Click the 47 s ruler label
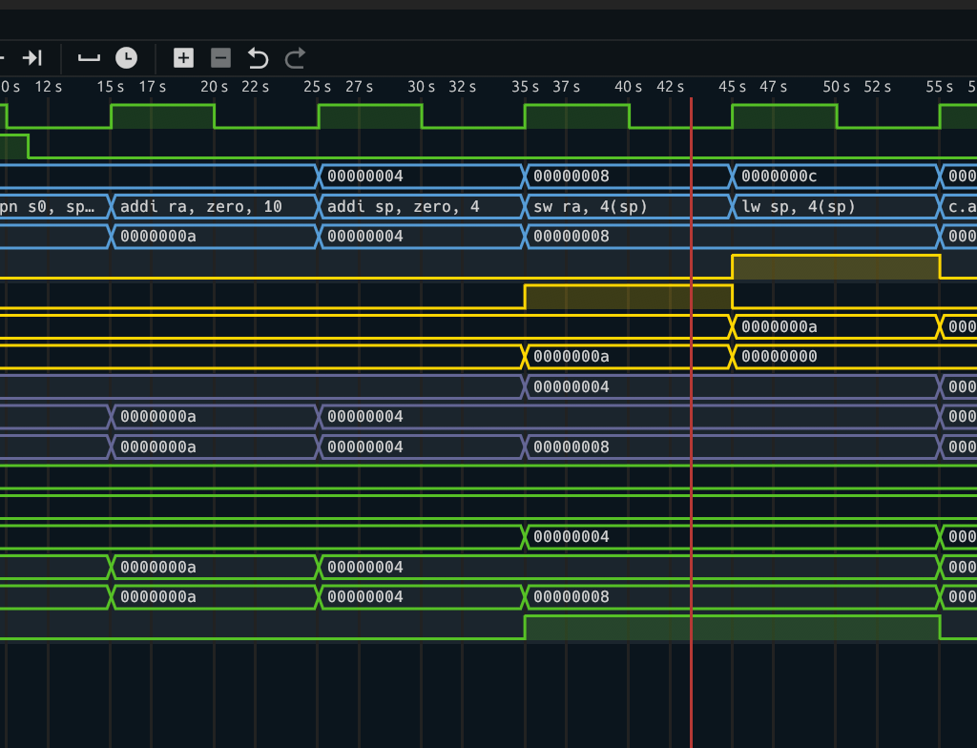 click(x=773, y=87)
